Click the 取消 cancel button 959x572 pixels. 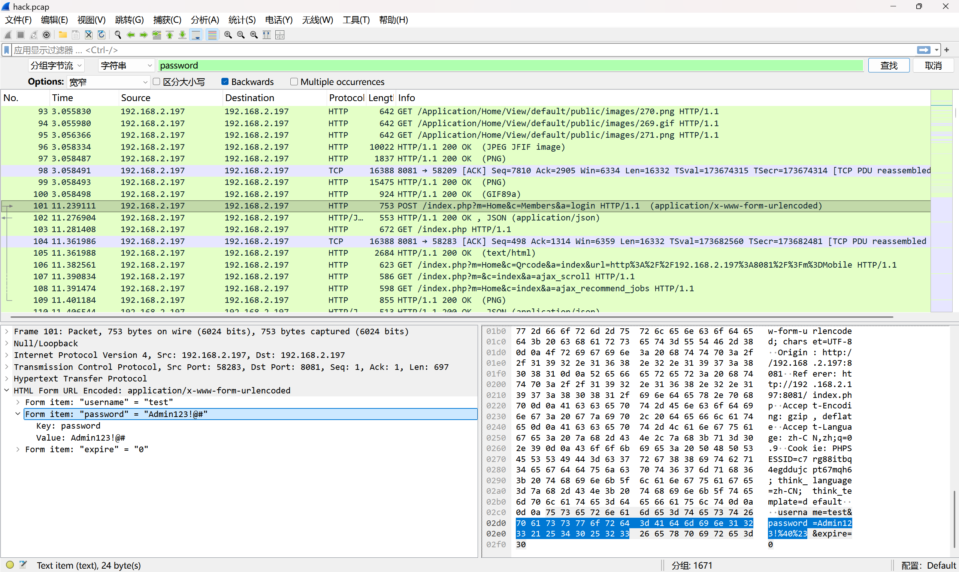(933, 66)
